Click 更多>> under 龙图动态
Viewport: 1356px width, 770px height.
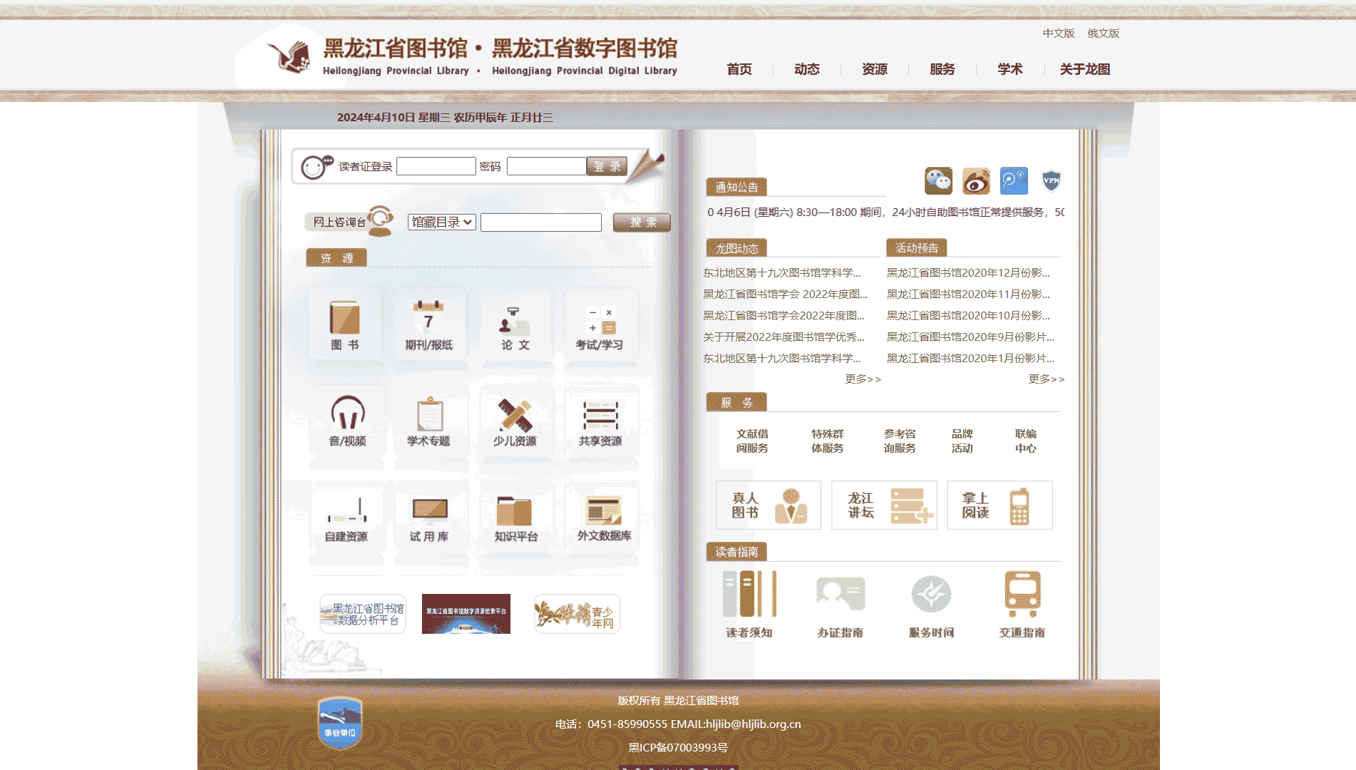863,379
